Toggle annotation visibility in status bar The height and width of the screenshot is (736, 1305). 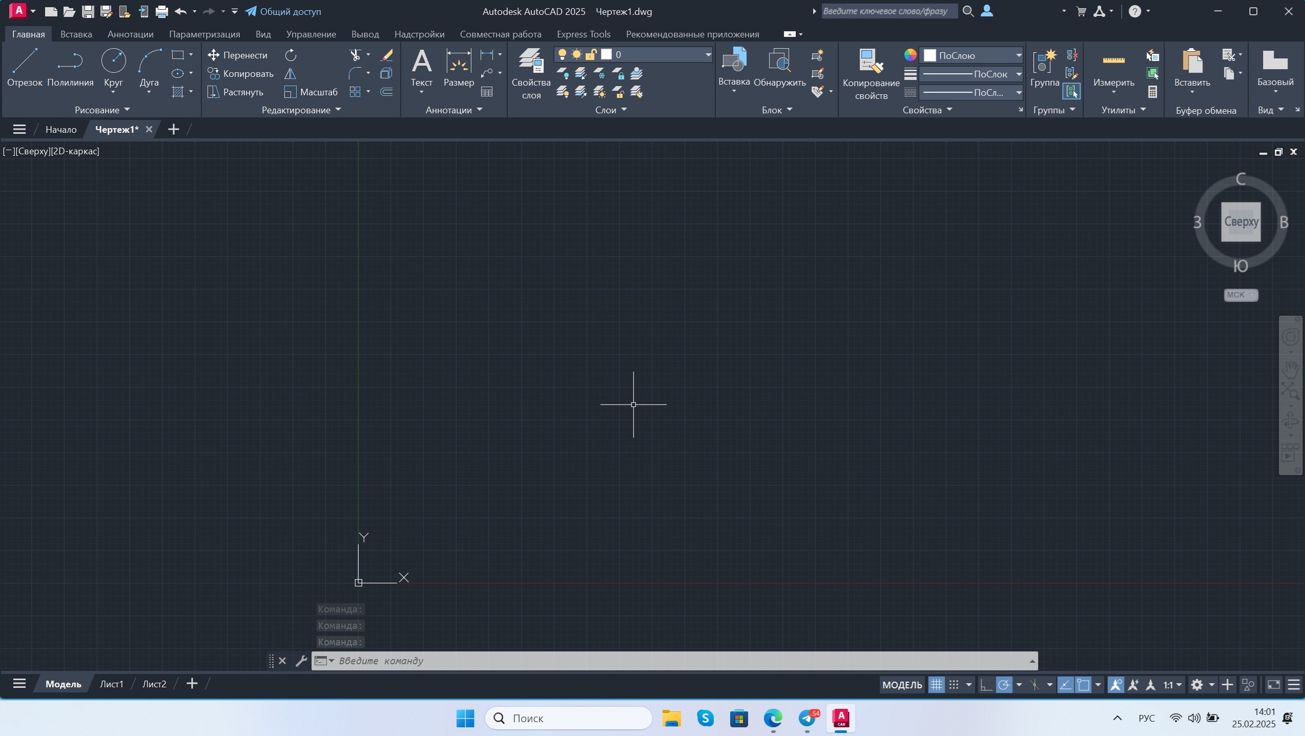[x=1115, y=685]
